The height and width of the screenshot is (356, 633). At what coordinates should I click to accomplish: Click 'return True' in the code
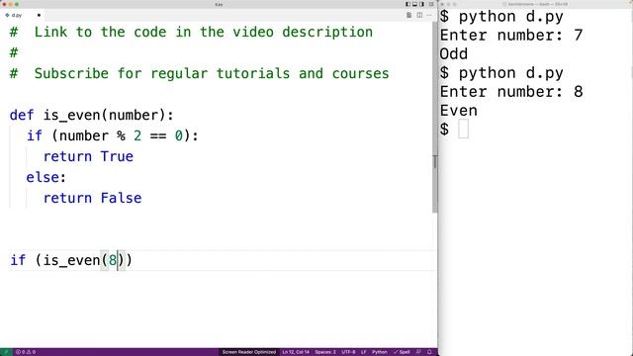(88, 156)
